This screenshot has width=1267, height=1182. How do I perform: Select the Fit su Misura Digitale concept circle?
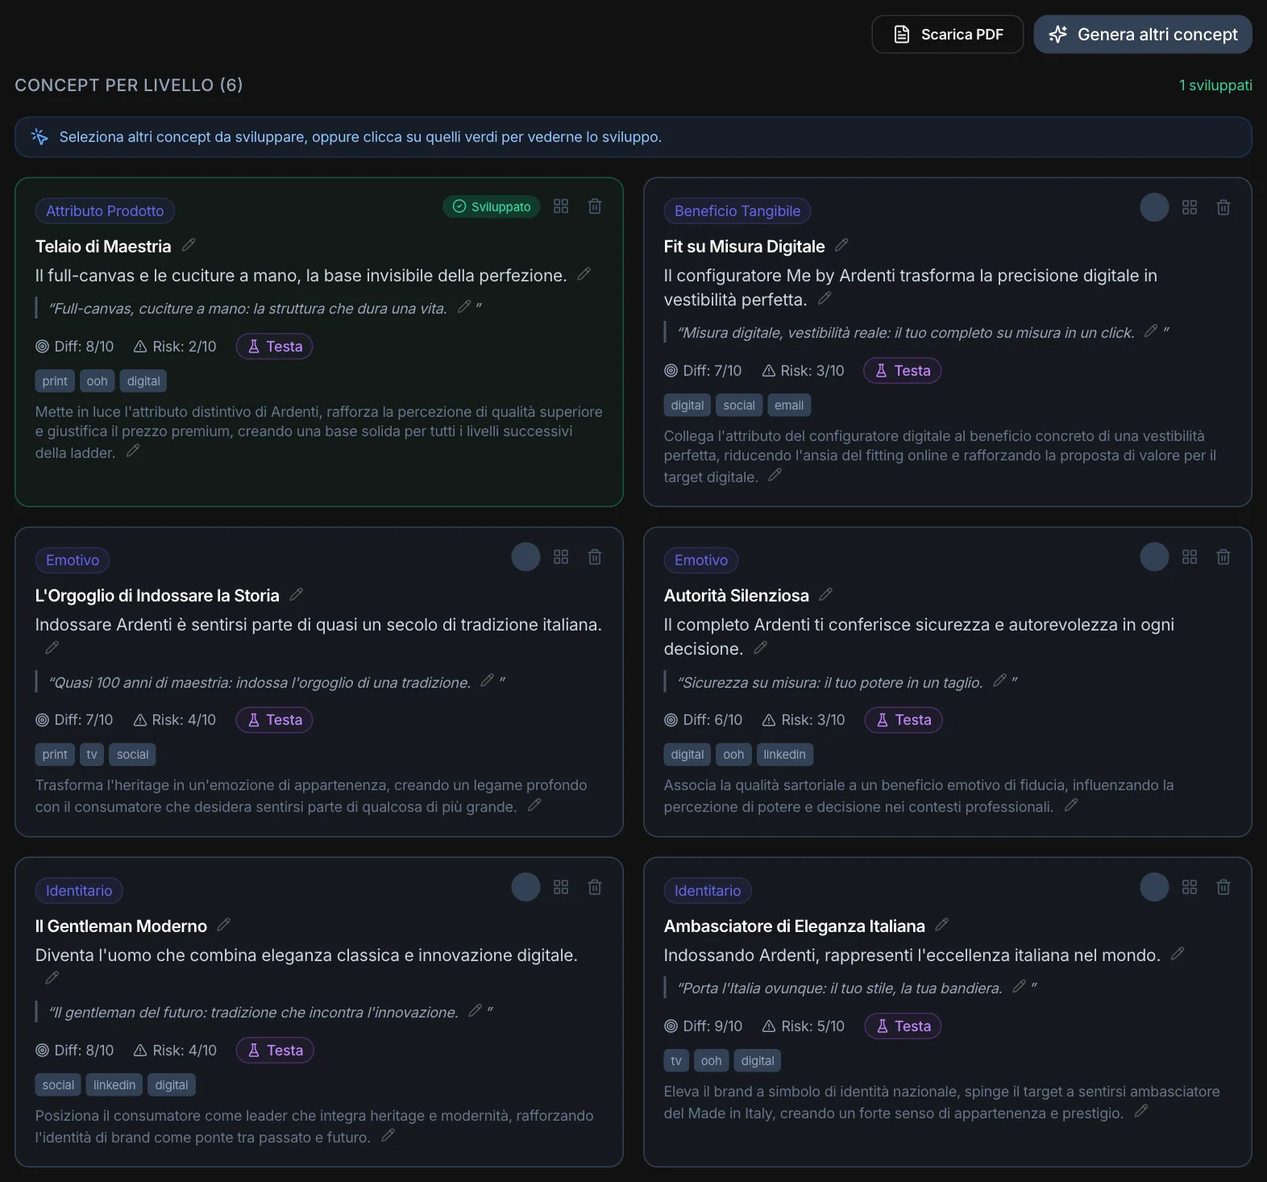coord(1154,207)
